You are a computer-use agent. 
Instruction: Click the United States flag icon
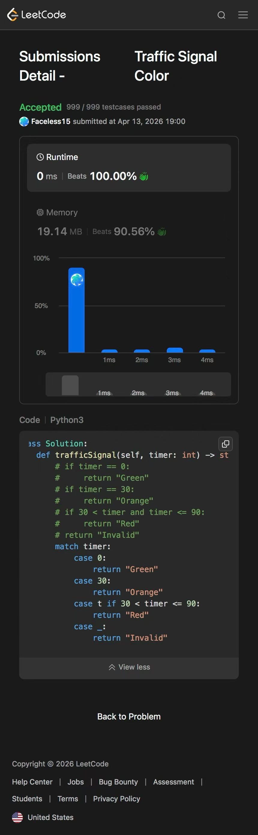(17, 817)
